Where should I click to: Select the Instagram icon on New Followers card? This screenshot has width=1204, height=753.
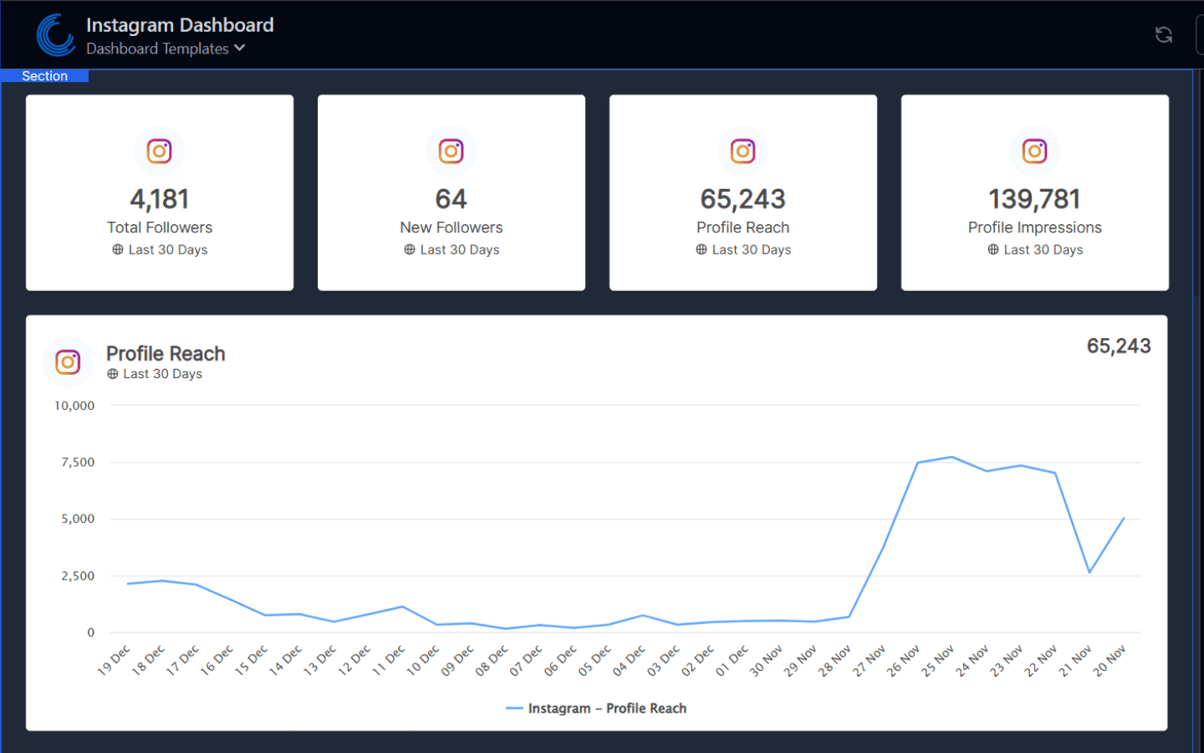[x=451, y=151]
